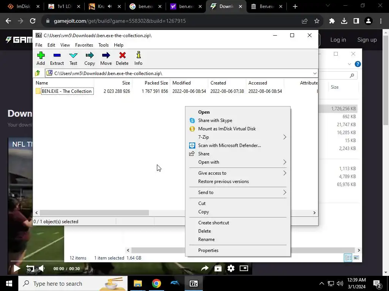Open Chrome from the taskbar
Viewport: 389px width, 291px height.
coord(156,283)
